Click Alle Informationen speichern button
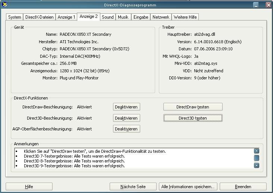The image size is (273, 193). pyautogui.click(x=188, y=187)
